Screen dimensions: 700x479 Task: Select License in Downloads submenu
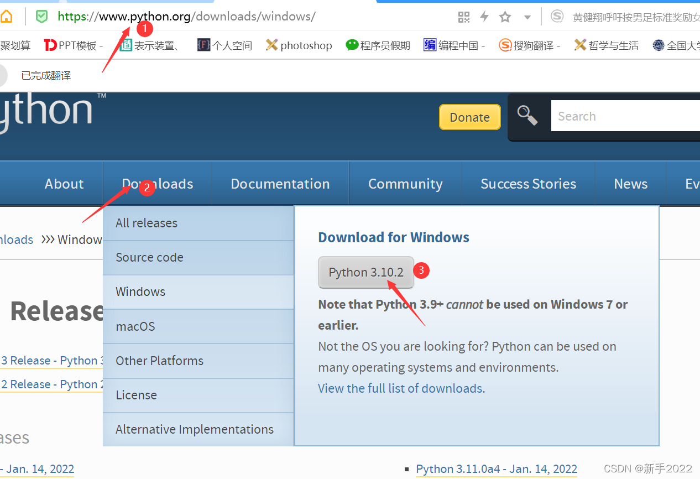[x=198, y=395]
